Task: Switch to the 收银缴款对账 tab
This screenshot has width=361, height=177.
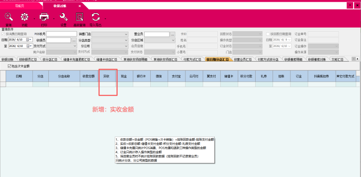Action: click(x=317, y=60)
